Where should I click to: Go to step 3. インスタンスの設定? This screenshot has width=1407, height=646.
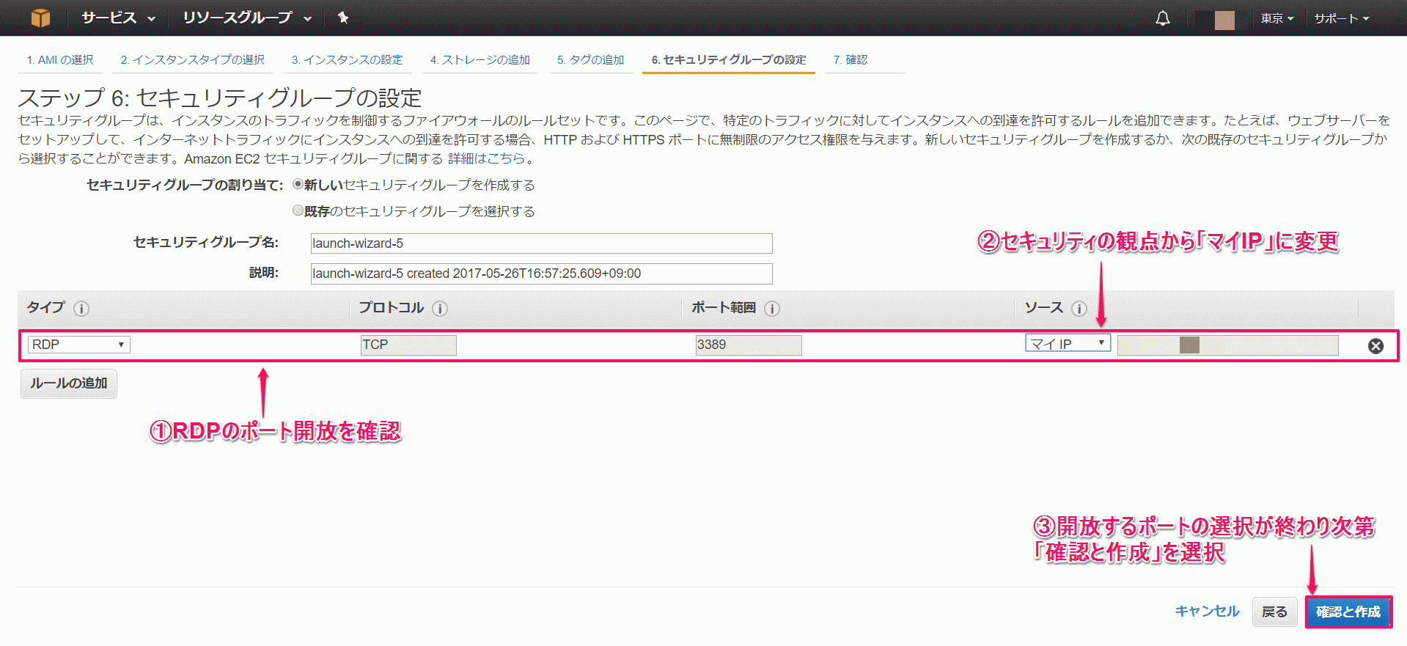[348, 60]
